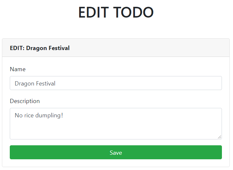The image size is (233, 170).
Task: Click blank right side of Name field
Action: tap(163, 83)
